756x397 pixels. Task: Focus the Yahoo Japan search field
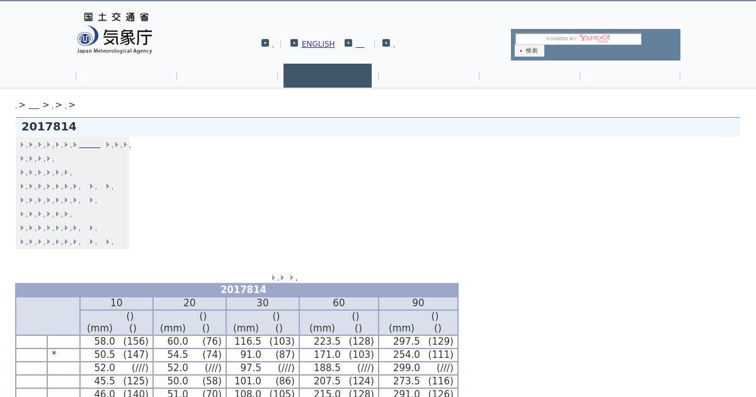(578, 39)
